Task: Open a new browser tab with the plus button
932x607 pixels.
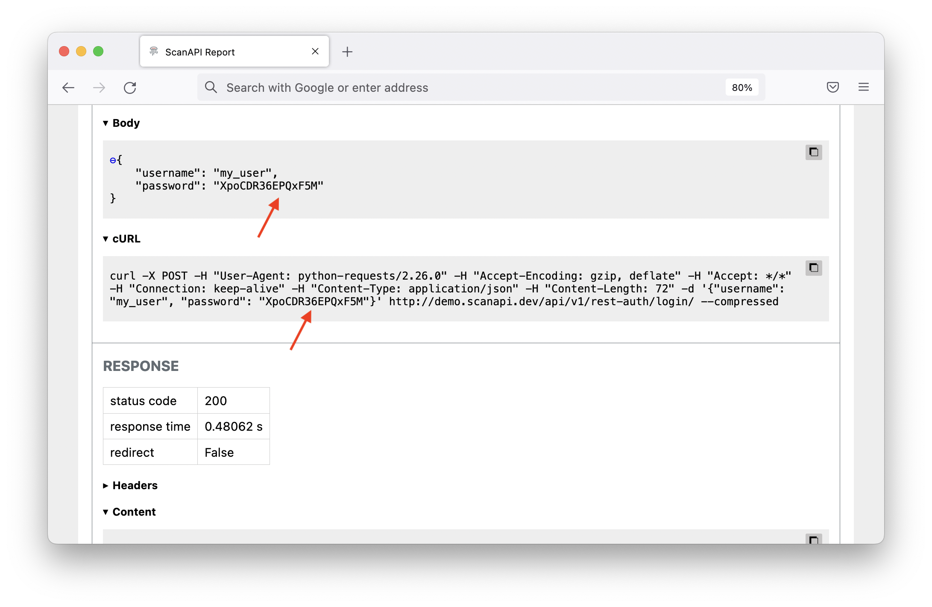Action: (x=347, y=52)
